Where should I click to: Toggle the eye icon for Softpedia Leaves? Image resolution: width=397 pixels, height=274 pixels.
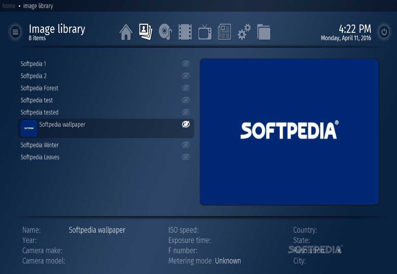(x=186, y=157)
